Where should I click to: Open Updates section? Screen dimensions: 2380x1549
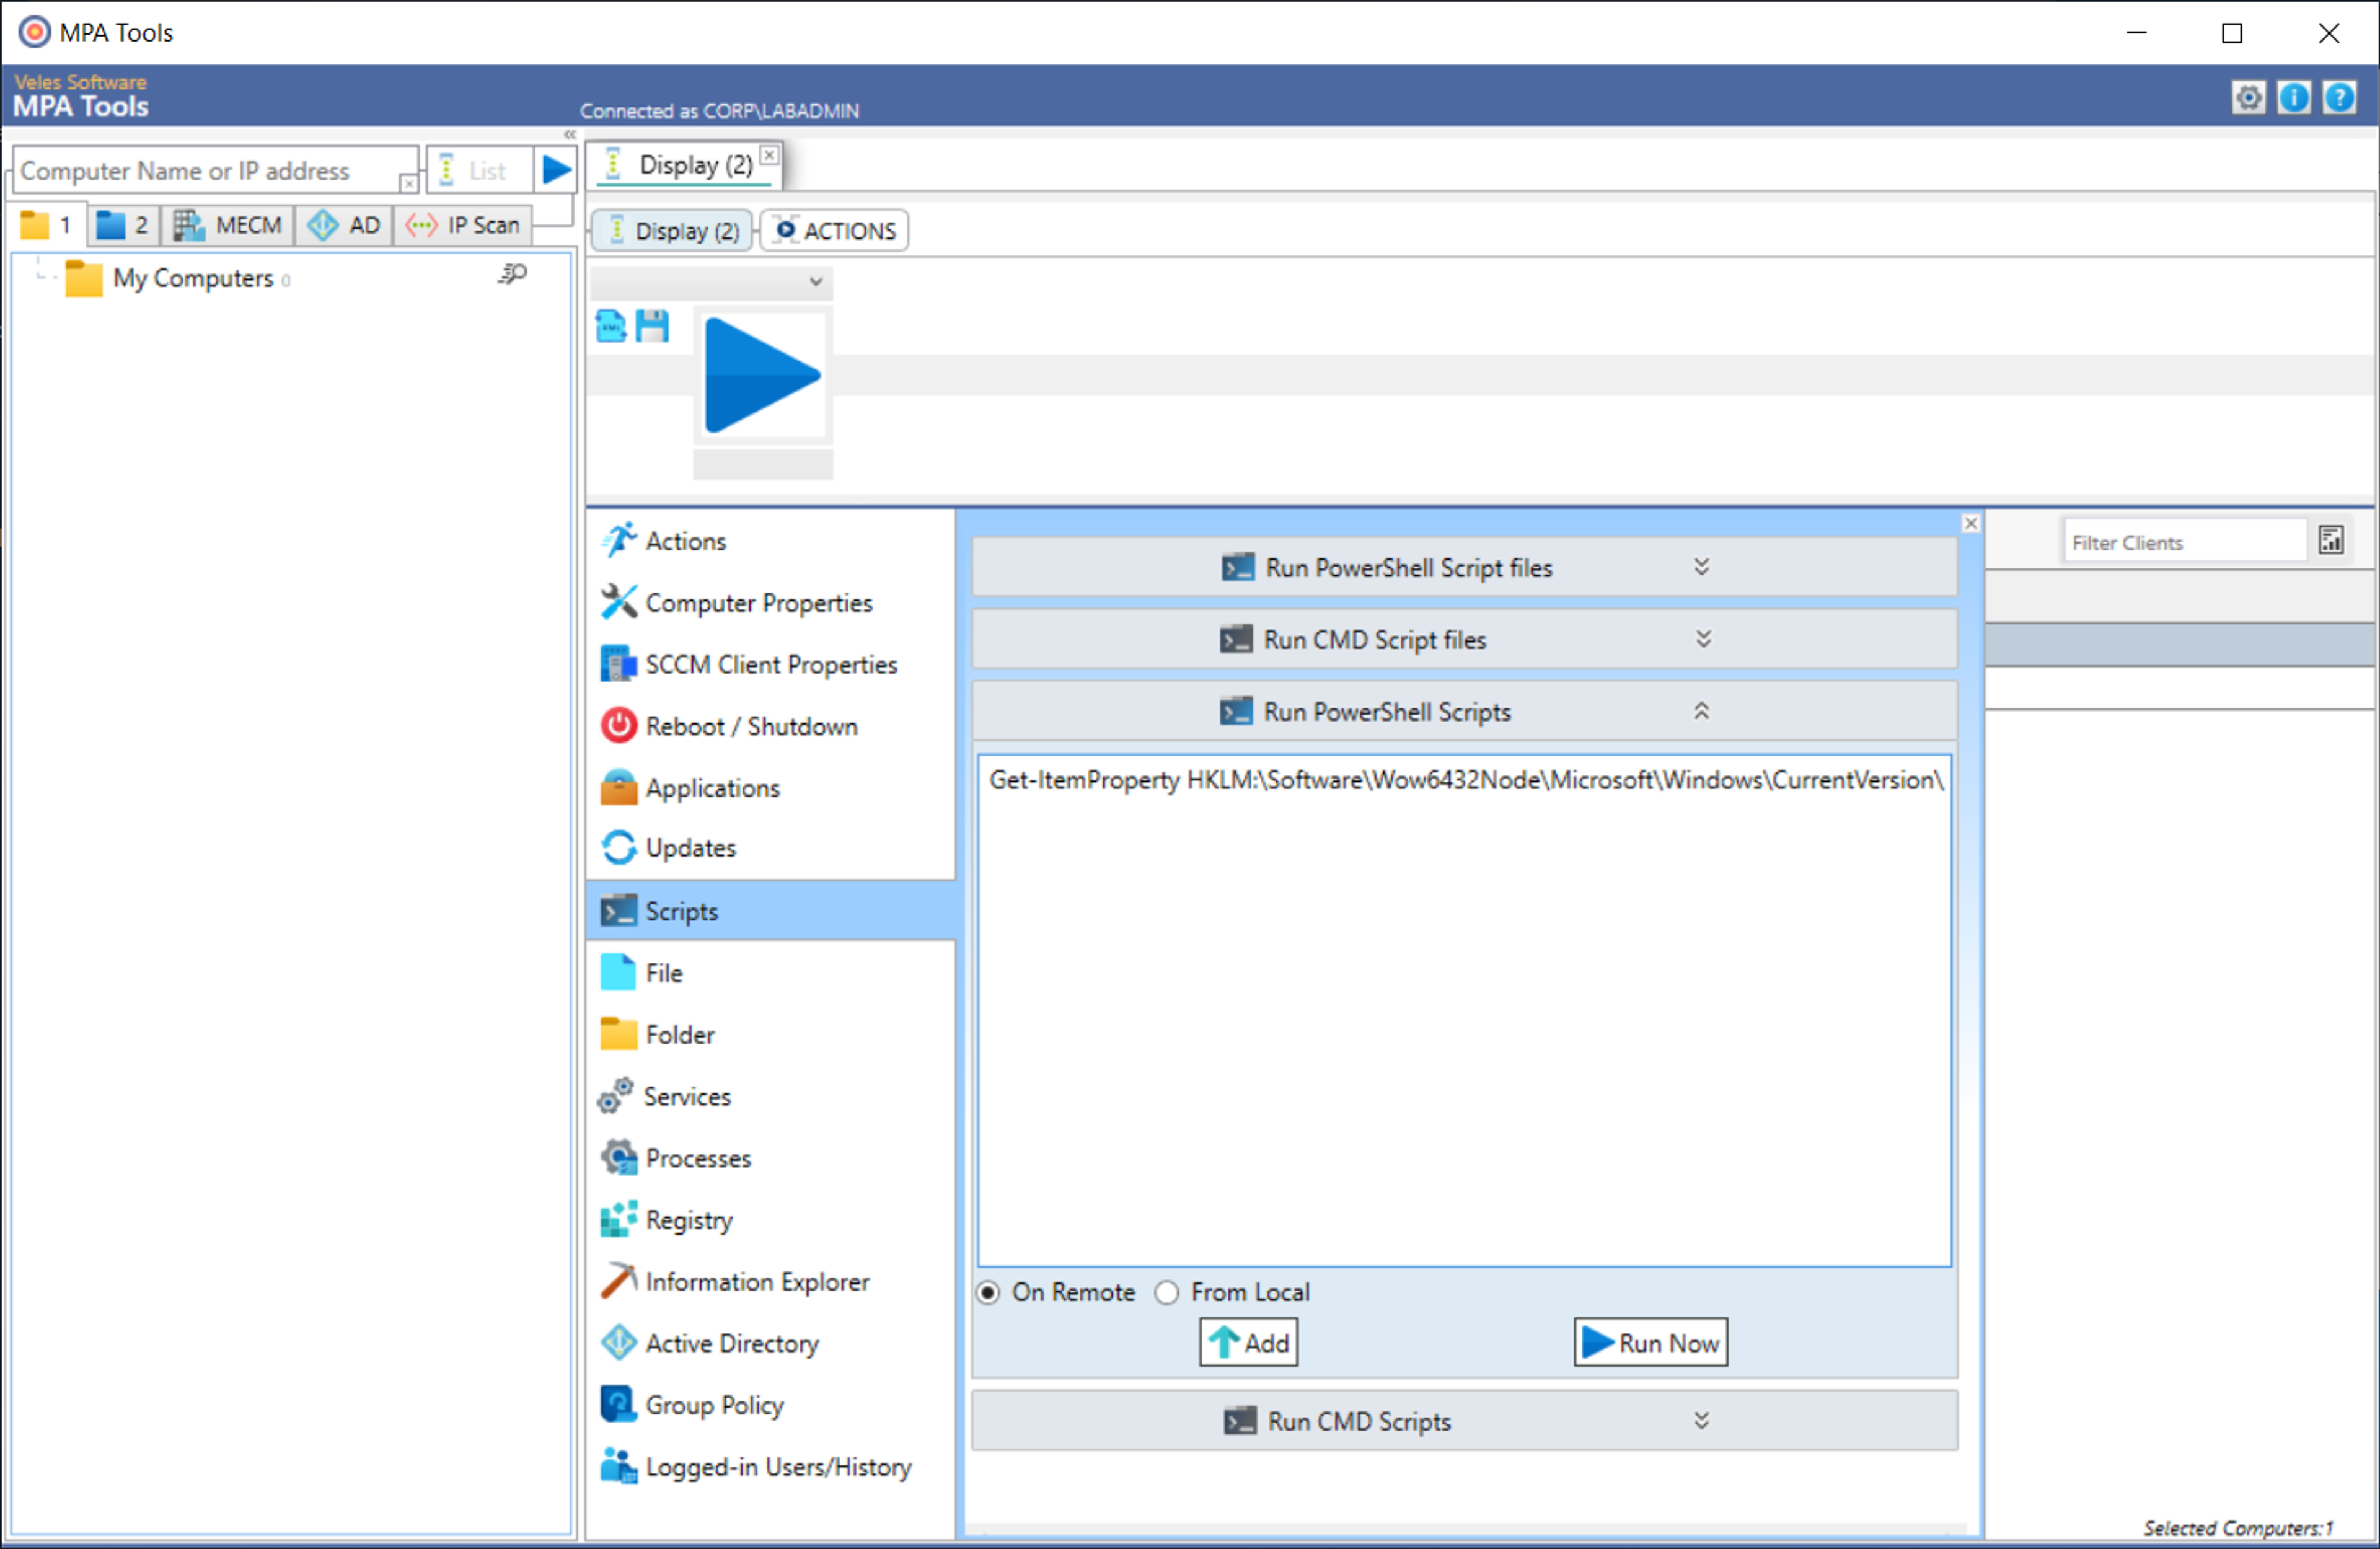click(x=771, y=848)
